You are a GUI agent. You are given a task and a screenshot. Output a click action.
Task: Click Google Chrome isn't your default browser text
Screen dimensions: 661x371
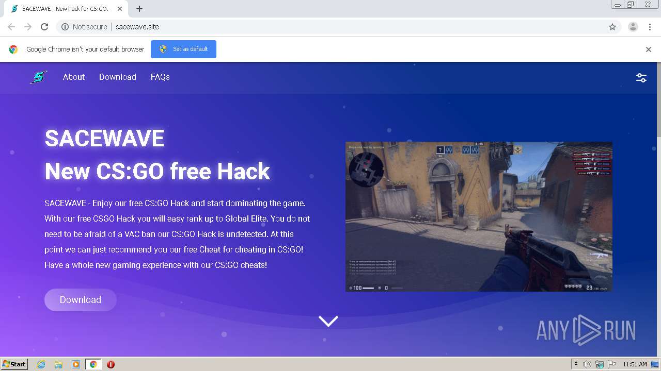point(85,49)
